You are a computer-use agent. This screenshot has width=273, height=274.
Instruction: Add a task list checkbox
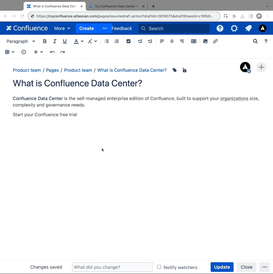[x=129, y=41]
